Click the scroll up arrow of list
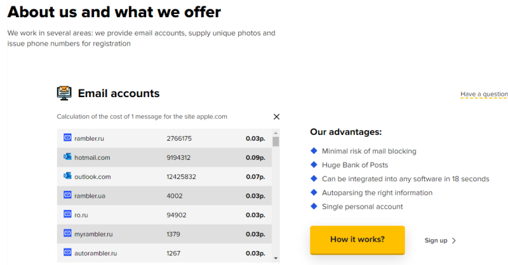The height and width of the screenshot is (265, 508). (276, 133)
